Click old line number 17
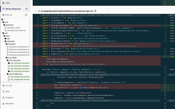The image size is (175, 109). click(x=37, y=56)
